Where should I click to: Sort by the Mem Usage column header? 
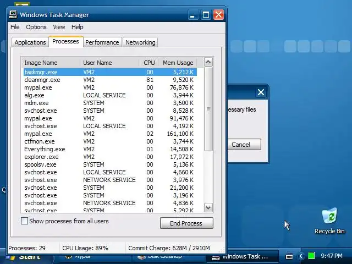tap(178, 63)
